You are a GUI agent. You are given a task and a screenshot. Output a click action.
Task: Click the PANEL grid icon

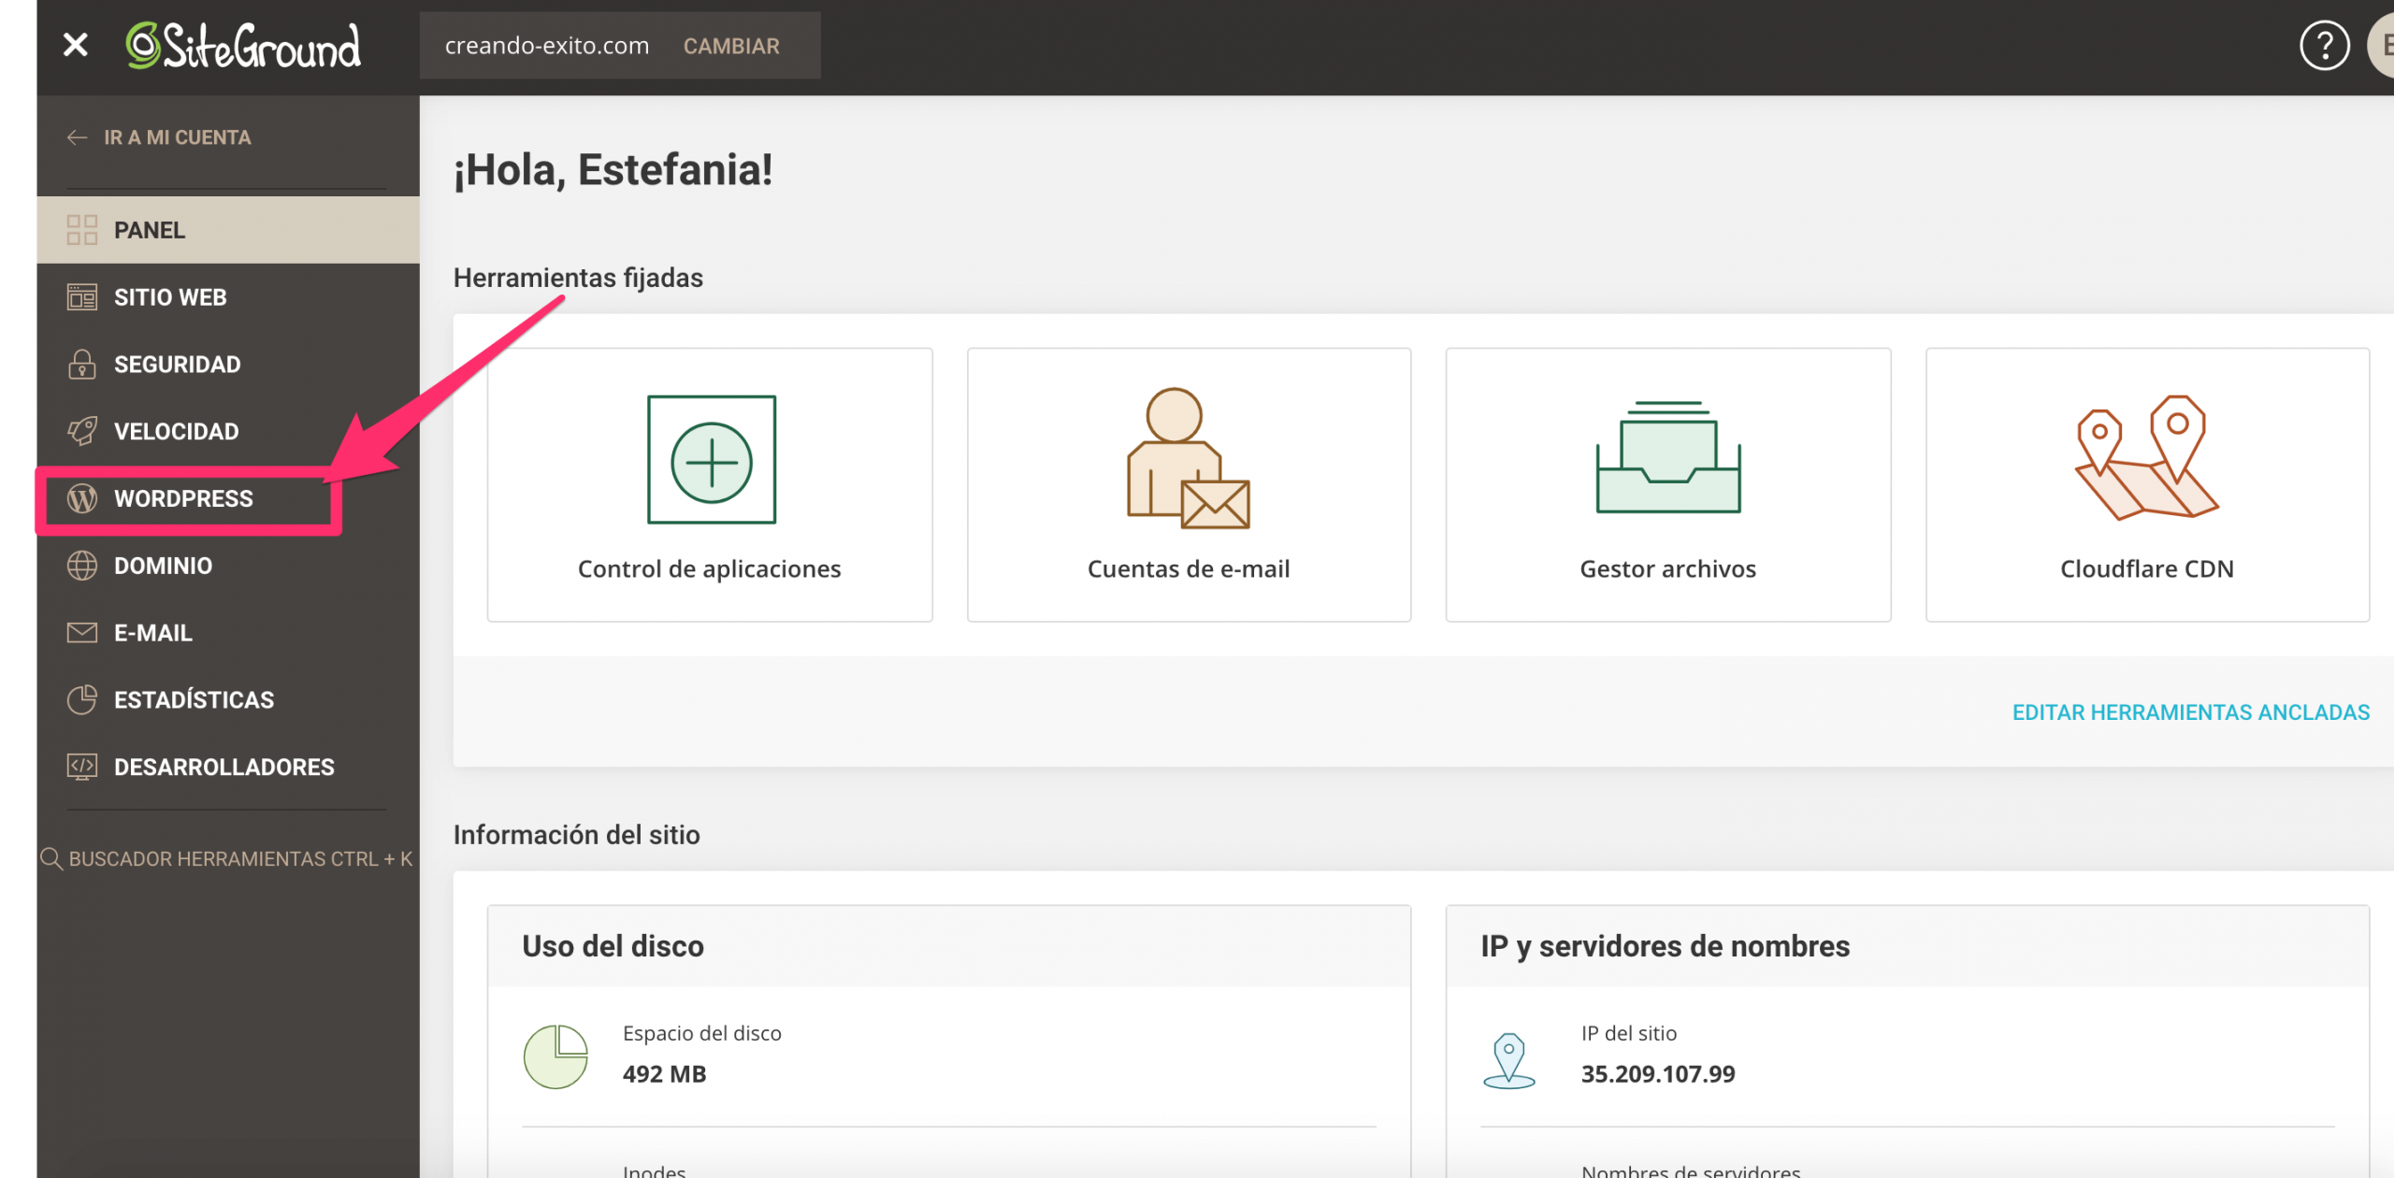coord(82,230)
